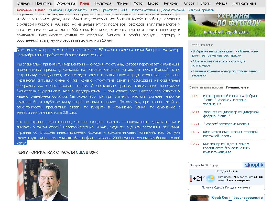This screenshot has width=272, height=201.
Task: Click the sunny weather icon
Action: pyautogui.click(x=211, y=178)
